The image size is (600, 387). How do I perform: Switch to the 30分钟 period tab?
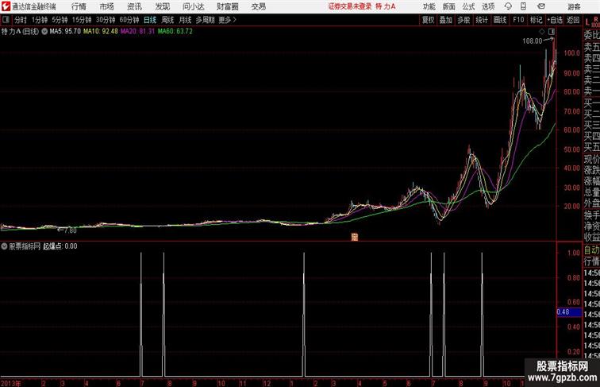[106, 20]
